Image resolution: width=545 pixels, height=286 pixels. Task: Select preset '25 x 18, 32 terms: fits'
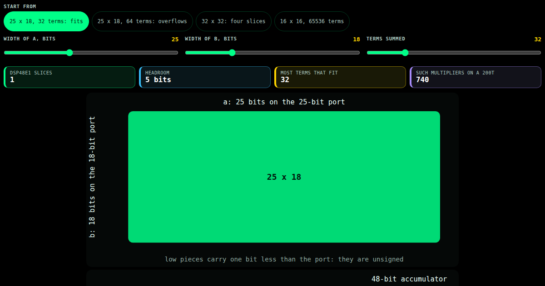tap(46, 21)
